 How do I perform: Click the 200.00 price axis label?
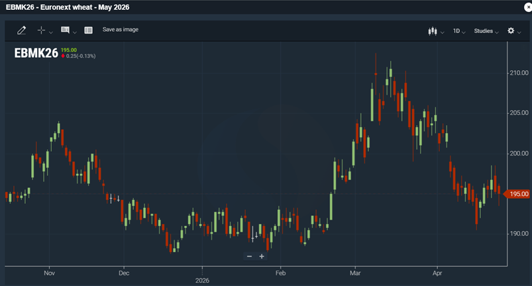pyautogui.click(x=519, y=153)
